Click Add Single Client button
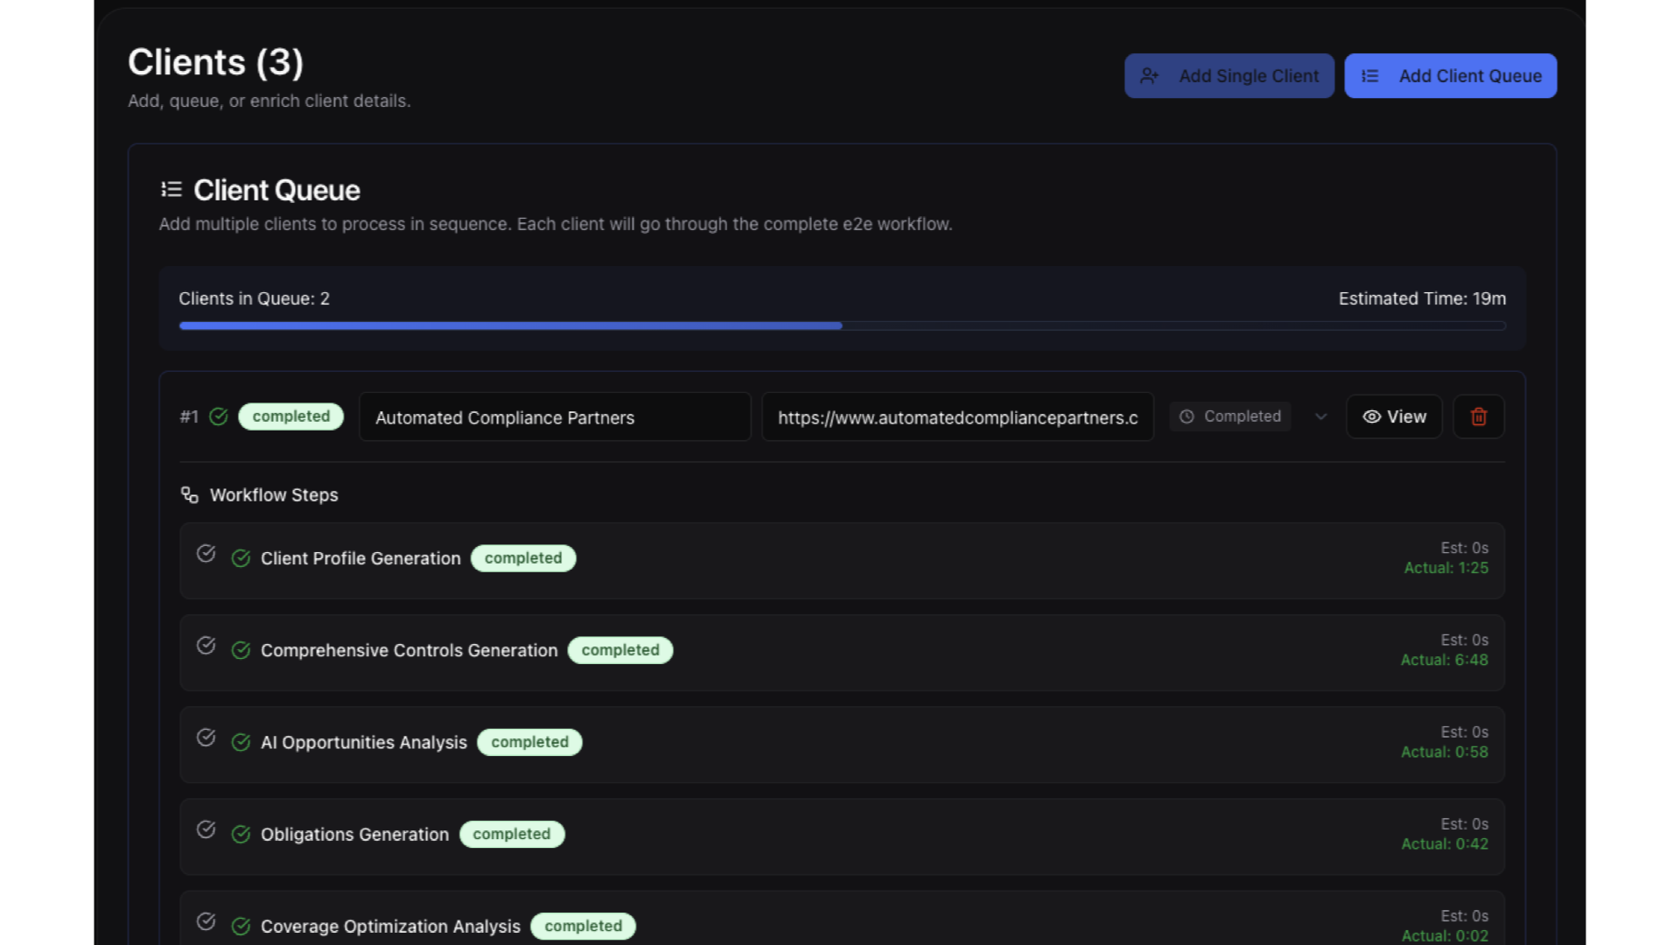 tap(1228, 76)
